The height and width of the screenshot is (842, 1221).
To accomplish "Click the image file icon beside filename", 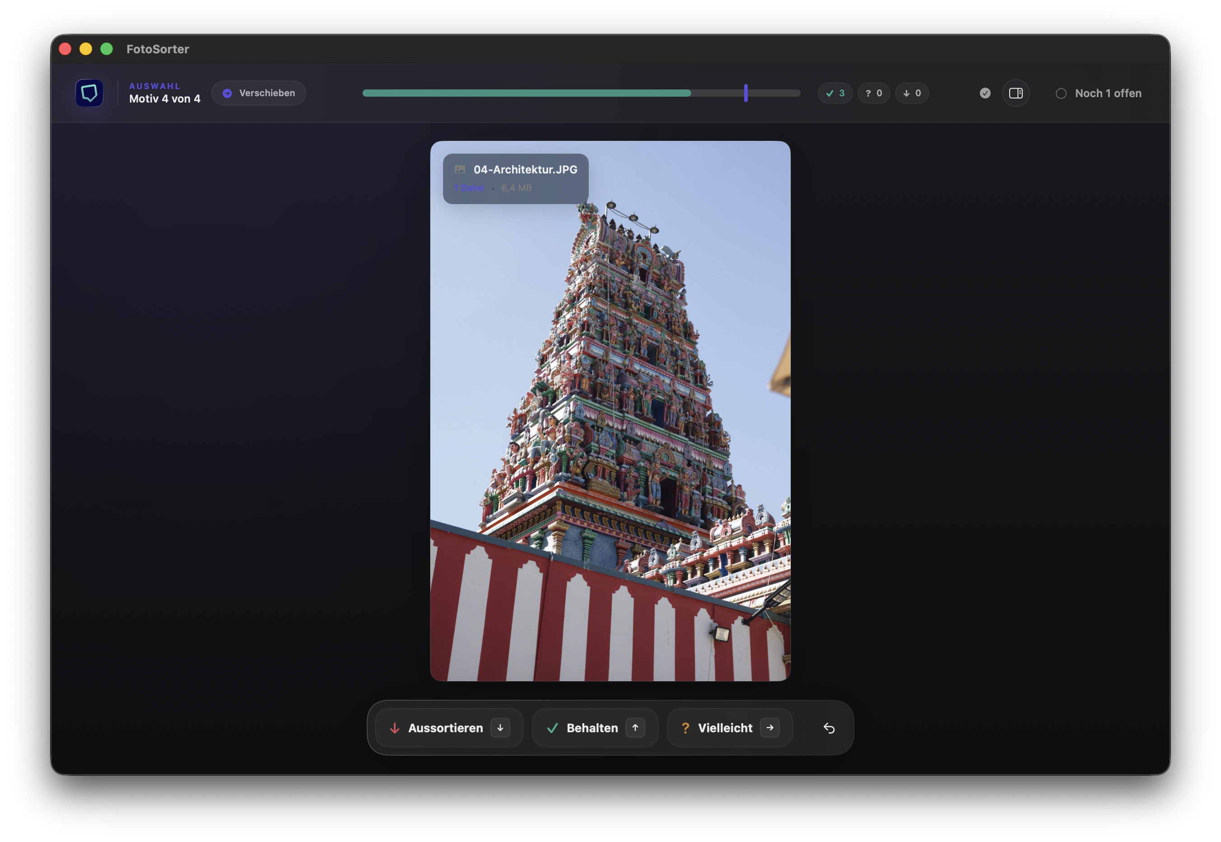I will 459,169.
